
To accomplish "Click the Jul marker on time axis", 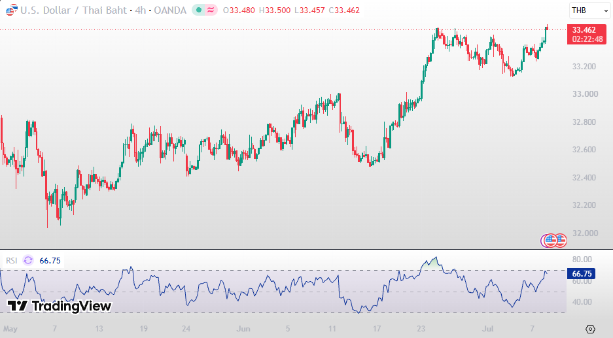I will 487,329.
